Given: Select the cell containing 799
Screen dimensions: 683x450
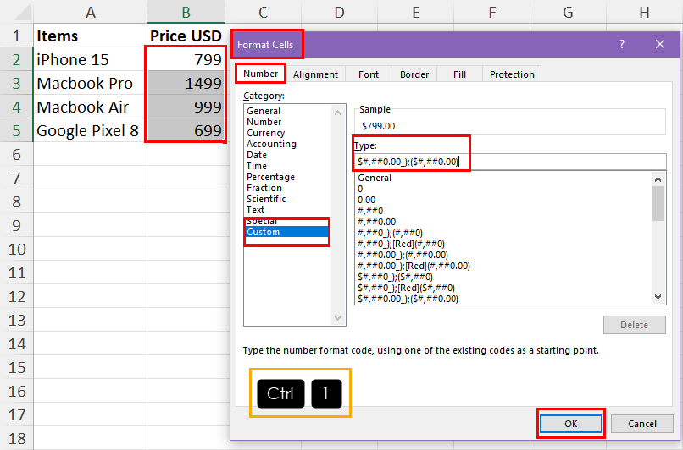Looking at the screenshot, I should pyautogui.click(x=186, y=59).
